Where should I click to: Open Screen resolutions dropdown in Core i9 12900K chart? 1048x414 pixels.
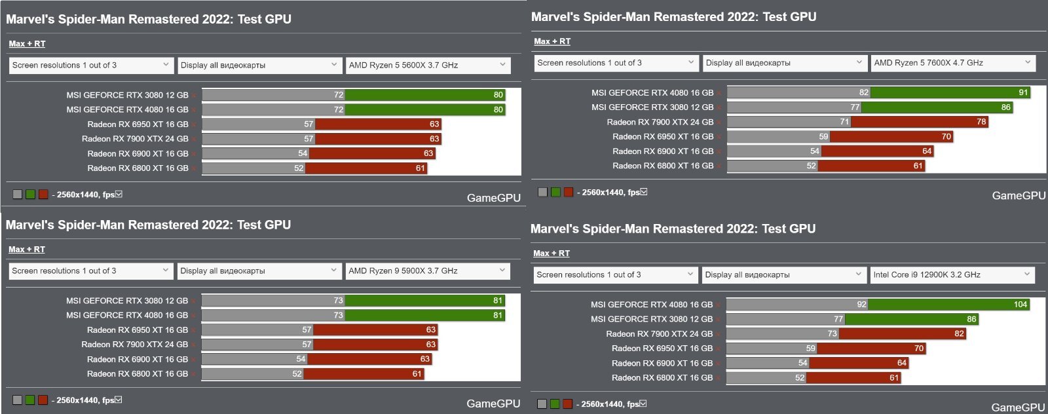pyautogui.click(x=616, y=275)
